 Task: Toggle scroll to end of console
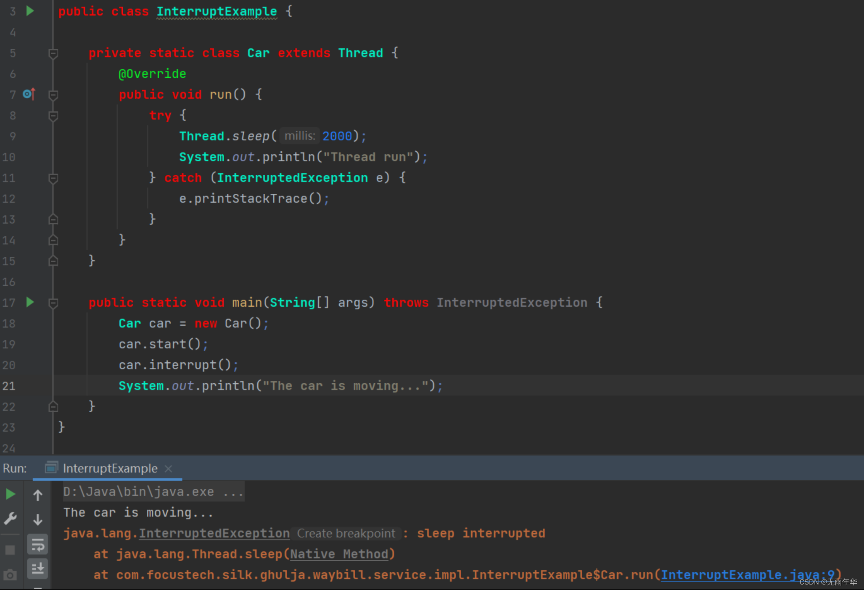pos(38,568)
